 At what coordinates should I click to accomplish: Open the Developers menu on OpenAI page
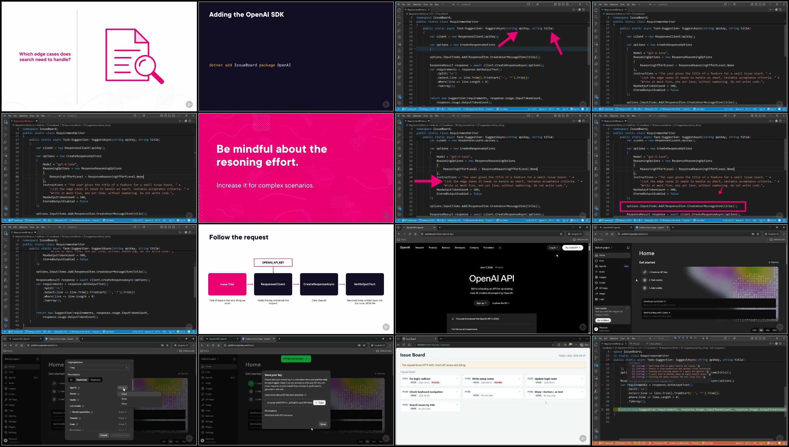tap(460, 248)
